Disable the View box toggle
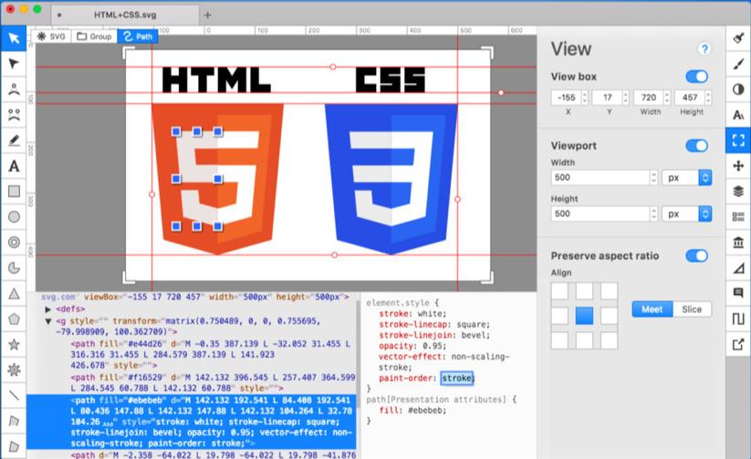This screenshot has width=751, height=459. [x=696, y=77]
